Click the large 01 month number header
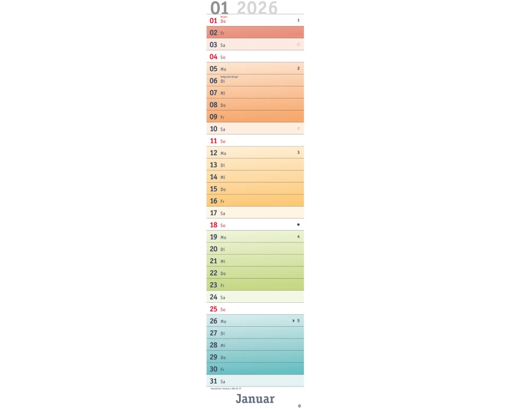 [x=219, y=8]
